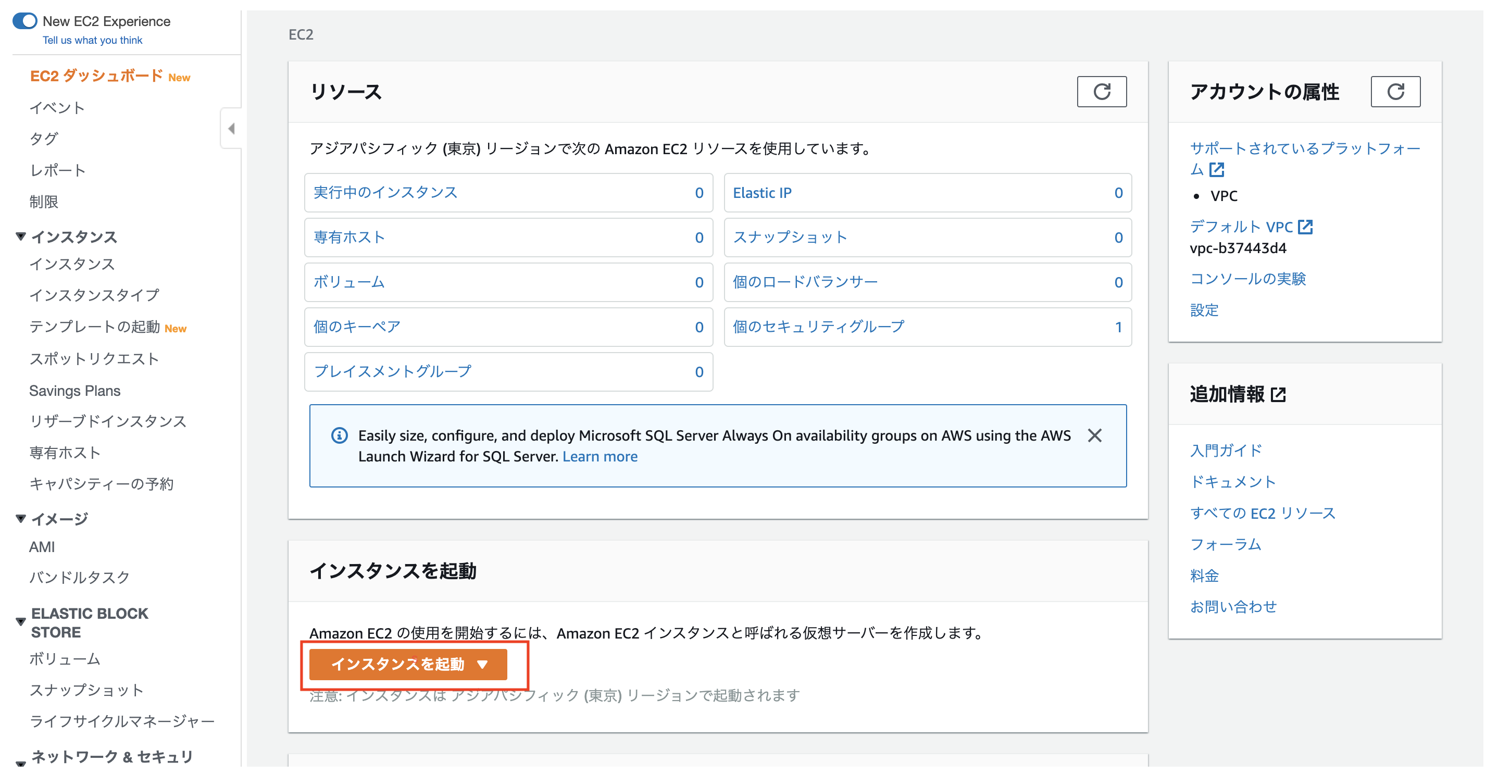This screenshot has height=775, width=1498.
Task: Open the インスタンスを起動 dropdown arrow
Action: coord(483,665)
